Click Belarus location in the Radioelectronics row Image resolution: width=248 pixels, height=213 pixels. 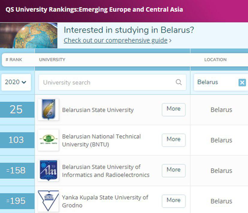pos(221,171)
